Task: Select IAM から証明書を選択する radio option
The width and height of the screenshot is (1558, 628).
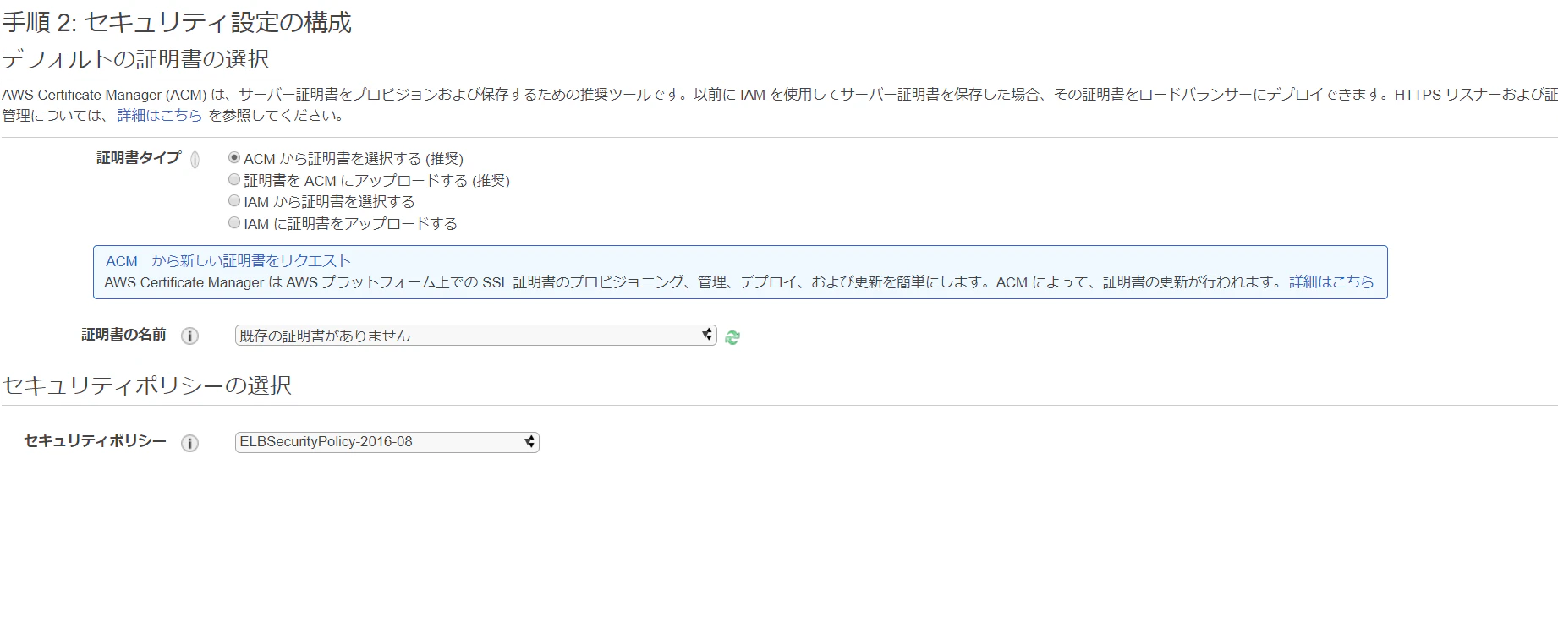Action: coord(234,201)
